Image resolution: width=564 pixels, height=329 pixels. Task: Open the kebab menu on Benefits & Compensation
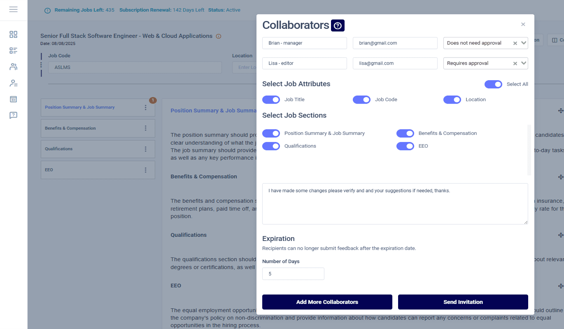coord(145,128)
